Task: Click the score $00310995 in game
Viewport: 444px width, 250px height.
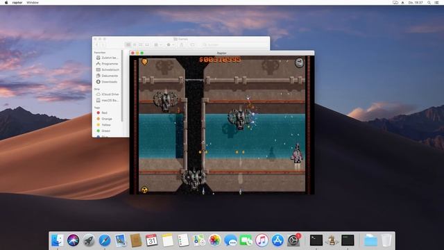Action: point(220,60)
